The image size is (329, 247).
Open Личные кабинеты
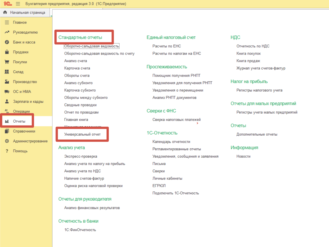click(x=167, y=178)
